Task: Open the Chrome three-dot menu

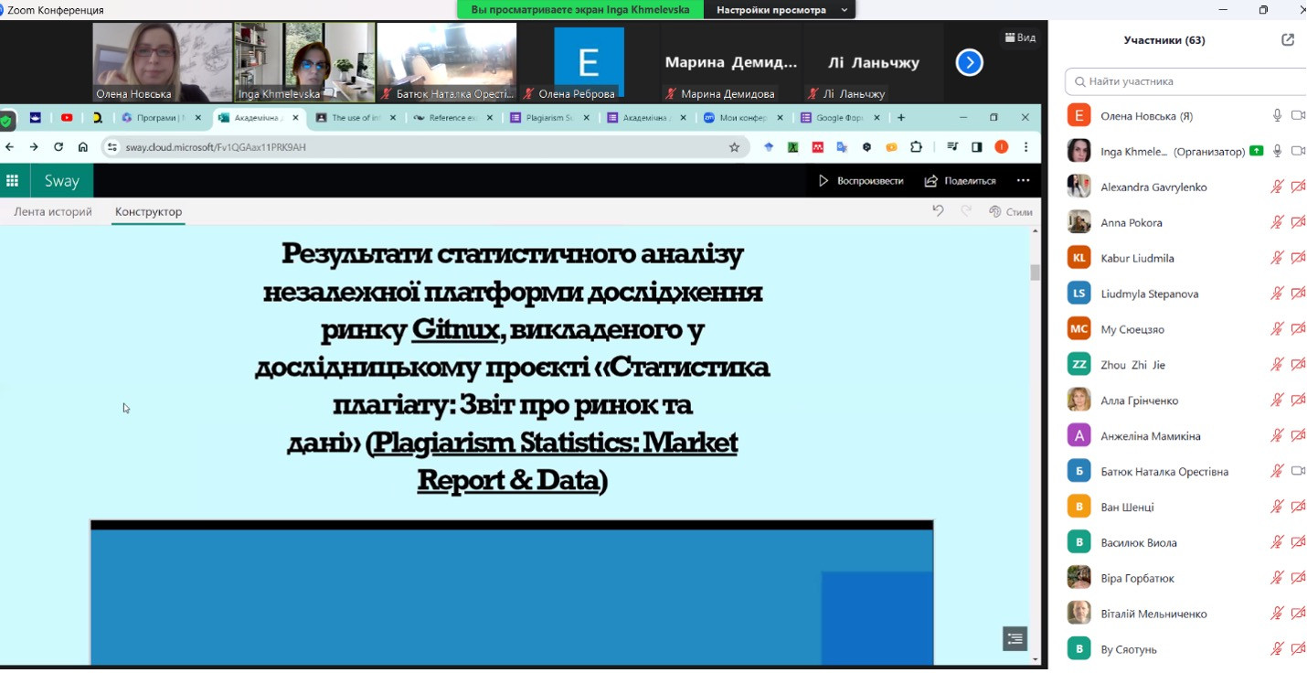Action: coord(1026,147)
